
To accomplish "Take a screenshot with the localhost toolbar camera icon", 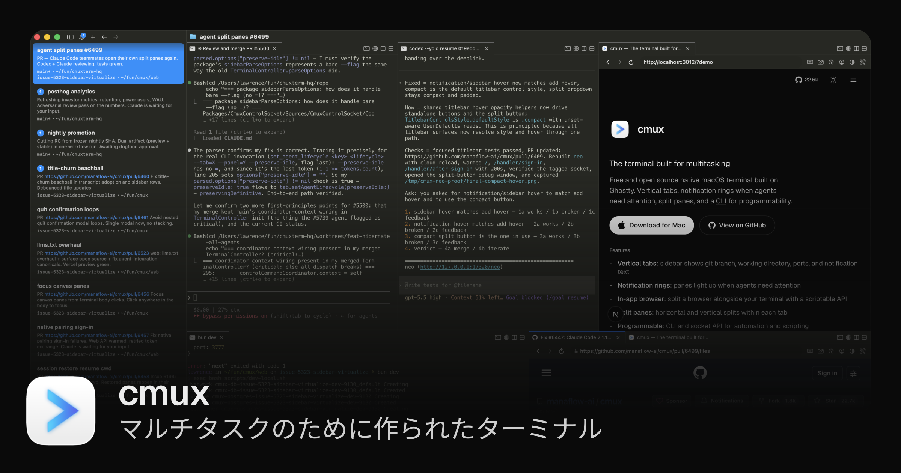I will [x=821, y=62].
